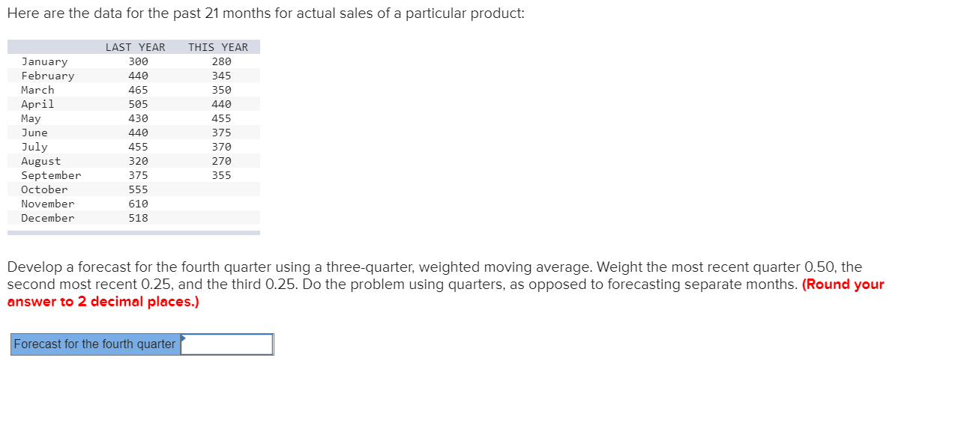964x441 pixels.
Task: Click April's last year value 505
Action: [x=138, y=104]
